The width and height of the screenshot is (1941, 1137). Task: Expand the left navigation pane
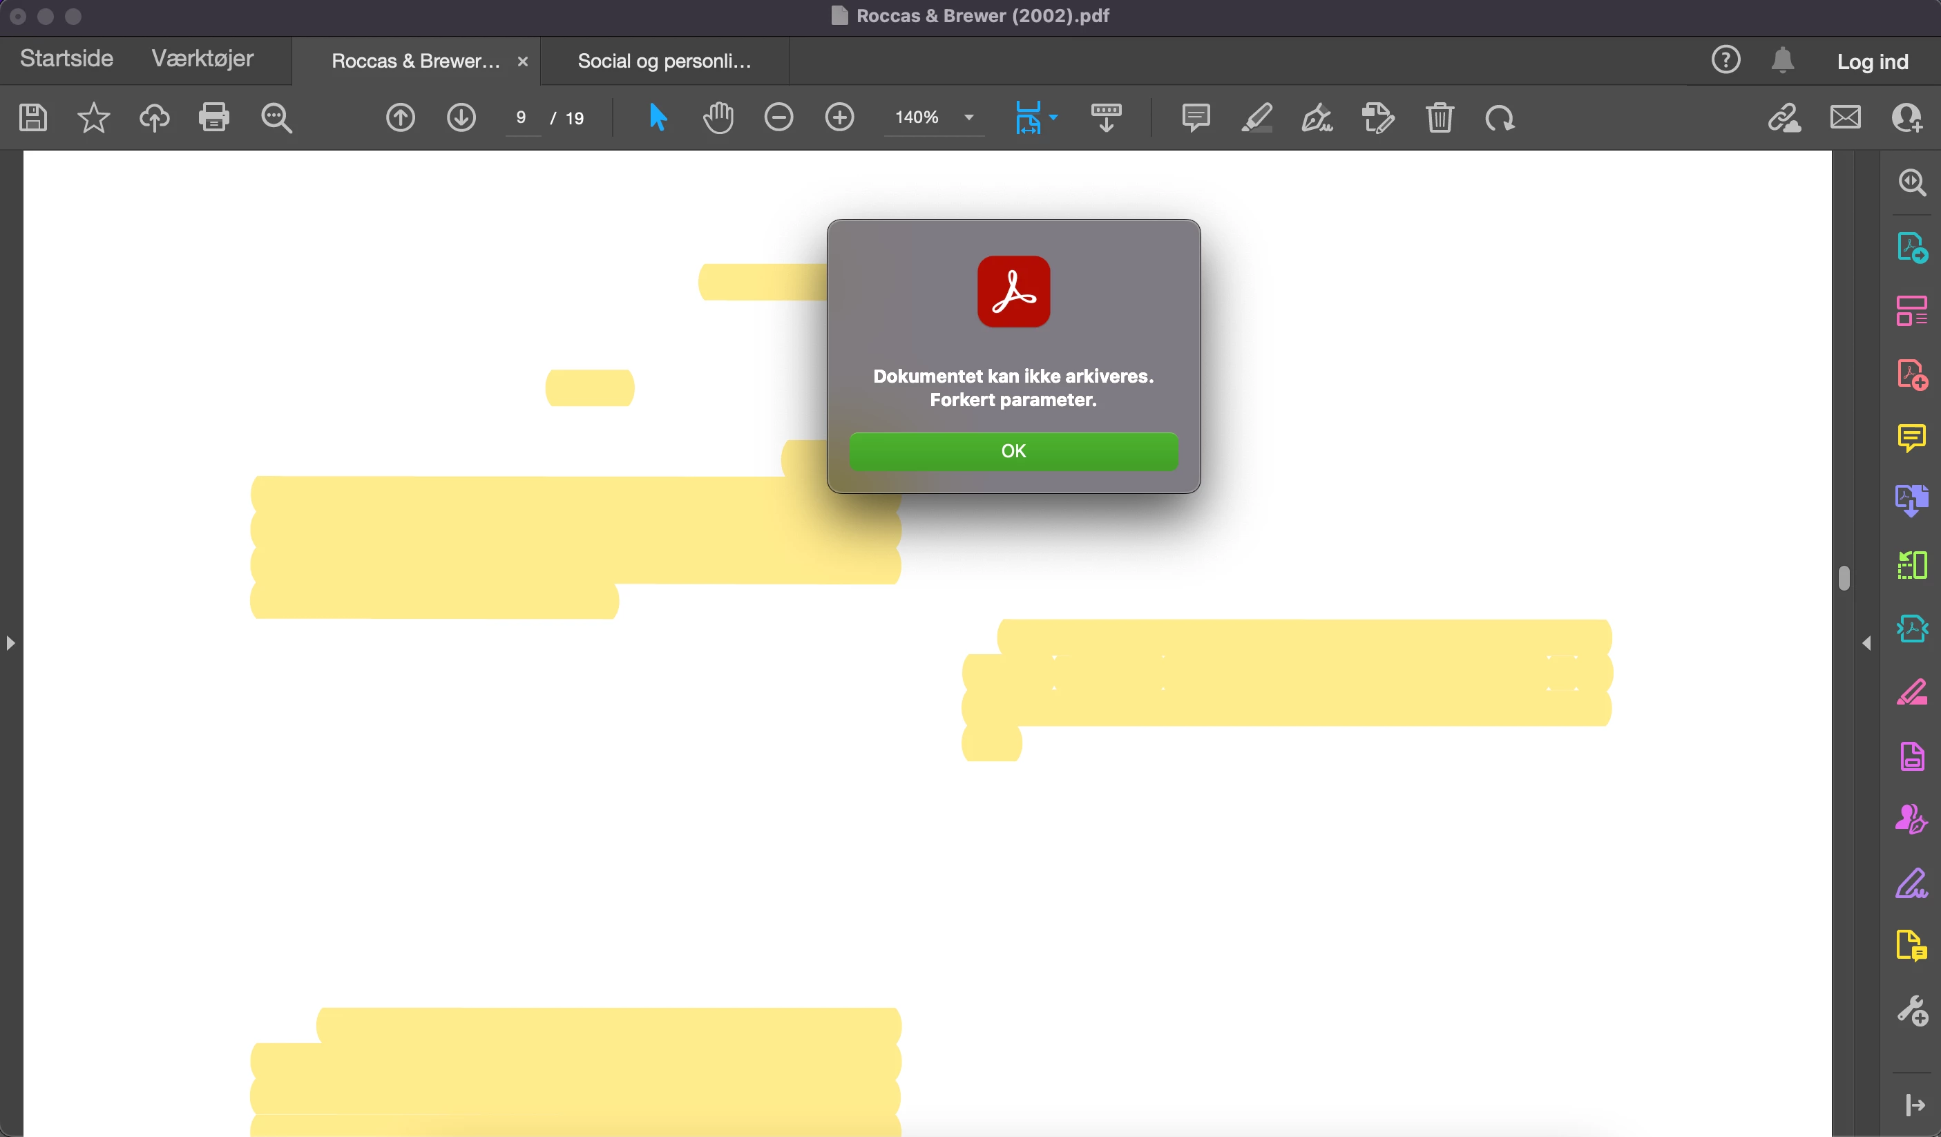tap(10, 642)
